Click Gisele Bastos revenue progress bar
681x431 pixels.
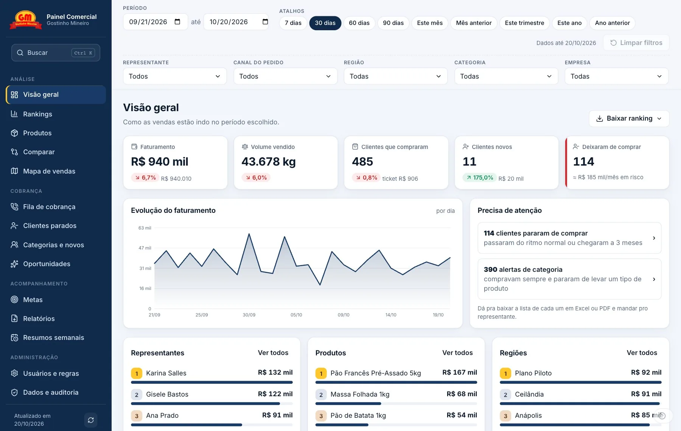click(x=212, y=404)
